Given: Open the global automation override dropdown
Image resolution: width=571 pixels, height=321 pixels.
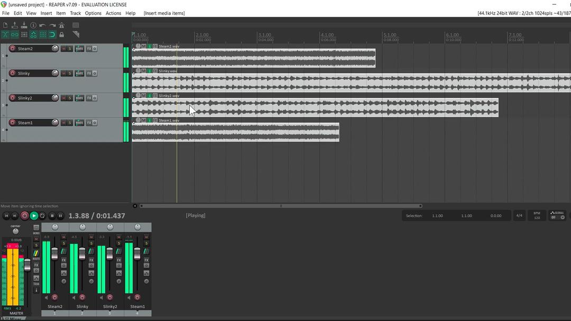Looking at the screenshot, I should point(558,215).
